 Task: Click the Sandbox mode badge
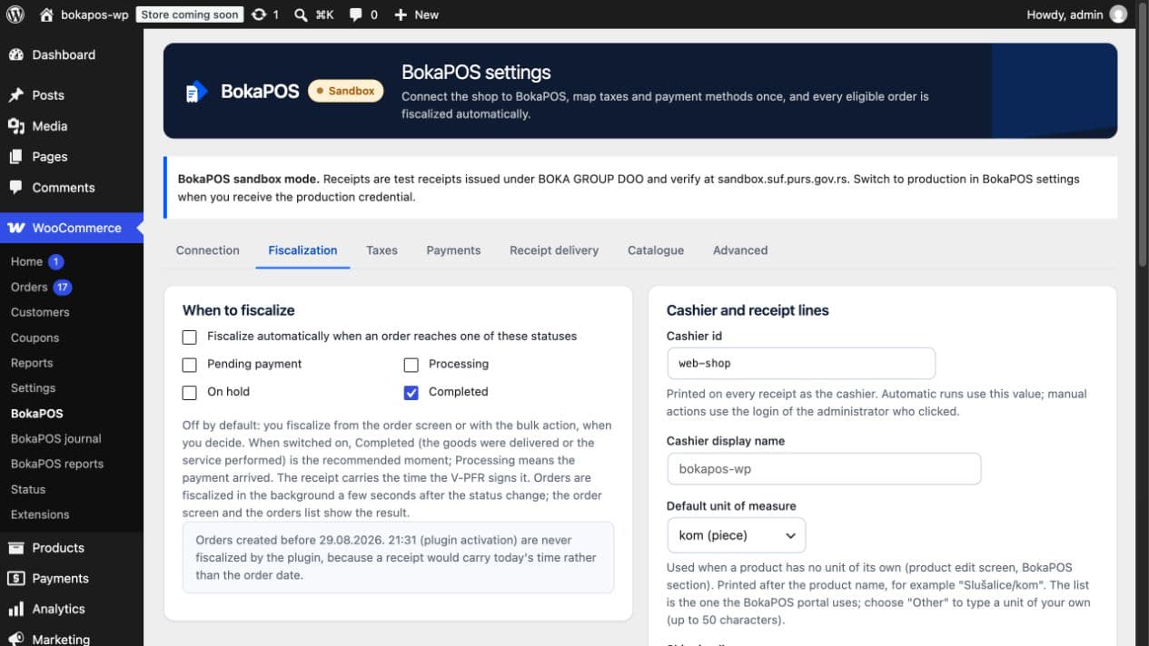[345, 91]
